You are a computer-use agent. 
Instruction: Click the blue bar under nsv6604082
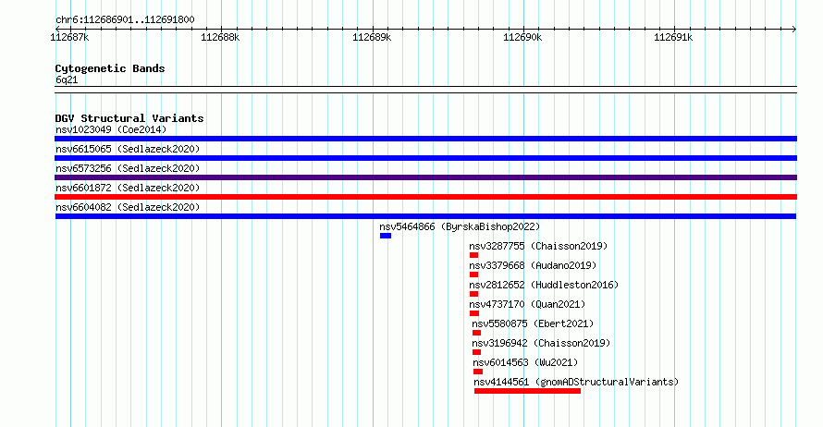click(x=425, y=216)
